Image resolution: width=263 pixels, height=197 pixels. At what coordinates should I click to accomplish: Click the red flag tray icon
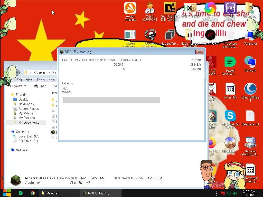tap(222, 193)
